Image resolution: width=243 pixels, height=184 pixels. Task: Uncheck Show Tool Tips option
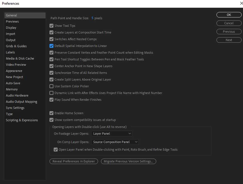pyautogui.click(x=51, y=26)
